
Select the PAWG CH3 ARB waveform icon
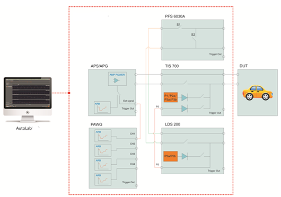click(103, 164)
